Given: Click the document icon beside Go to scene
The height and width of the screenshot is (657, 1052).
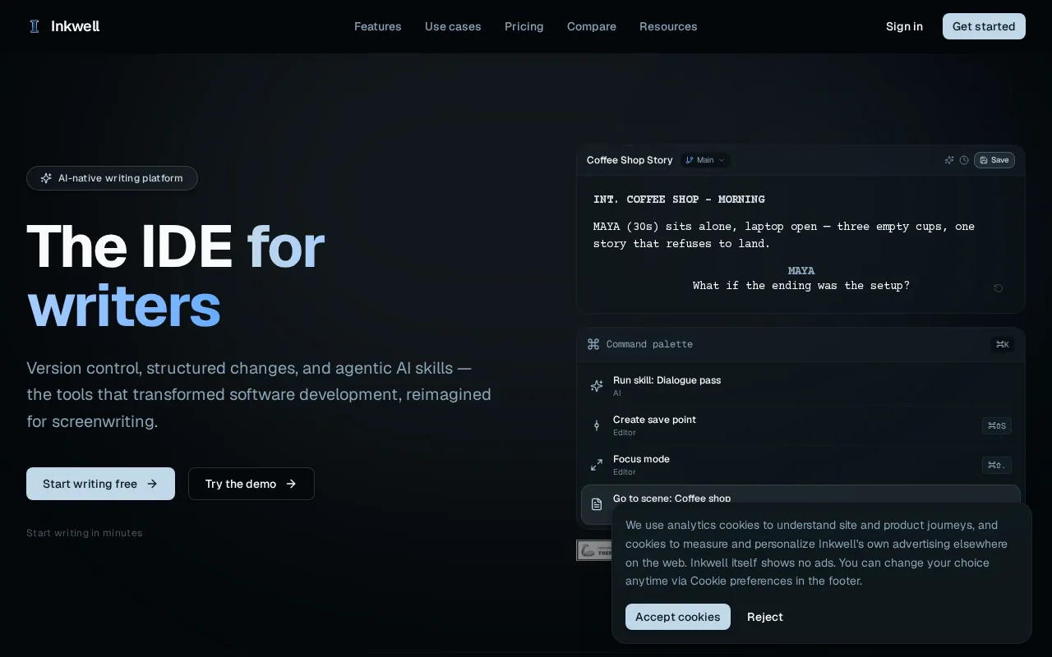Looking at the screenshot, I should point(597,504).
